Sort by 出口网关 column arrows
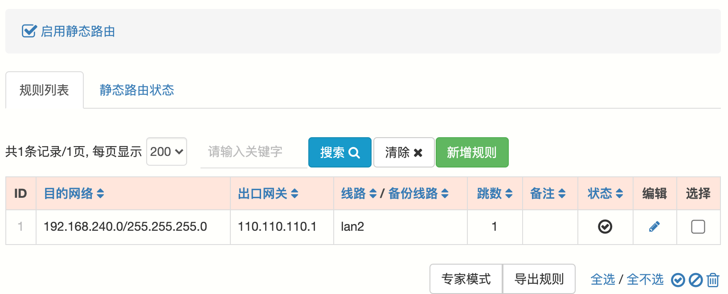The image size is (728, 294). tap(294, 193)
